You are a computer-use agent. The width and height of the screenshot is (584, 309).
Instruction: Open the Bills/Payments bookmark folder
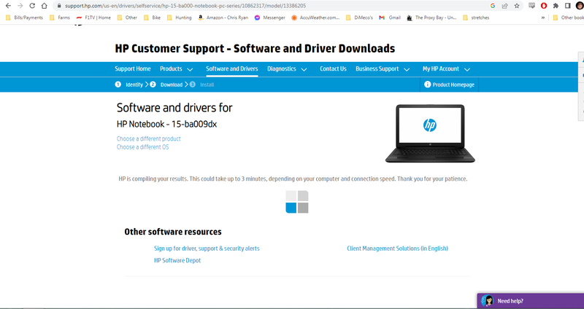click(24, 17)
